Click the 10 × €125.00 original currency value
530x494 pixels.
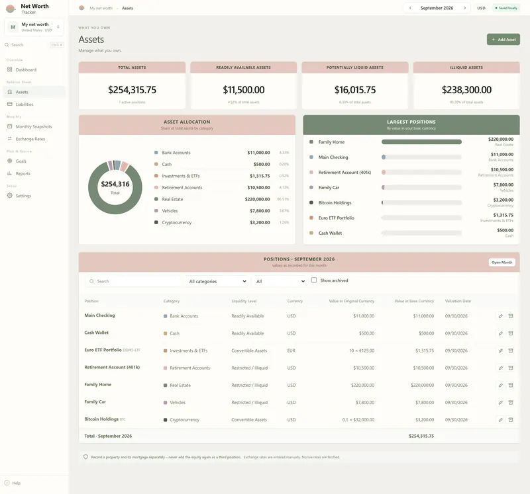[361, 350]
